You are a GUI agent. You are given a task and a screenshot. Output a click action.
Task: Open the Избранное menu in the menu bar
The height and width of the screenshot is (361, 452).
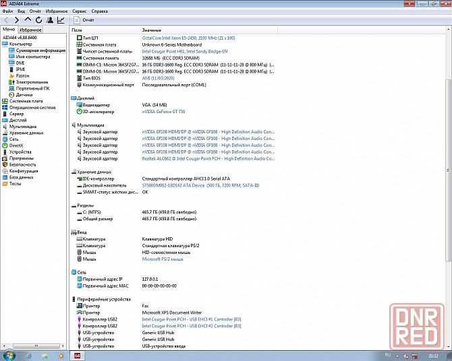point(57,11)
